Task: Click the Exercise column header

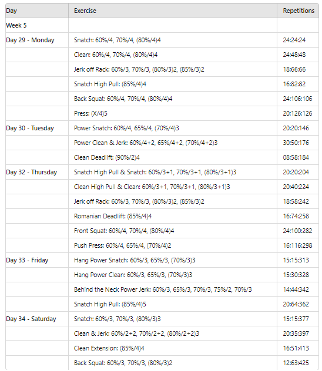Action: [173, 11]
